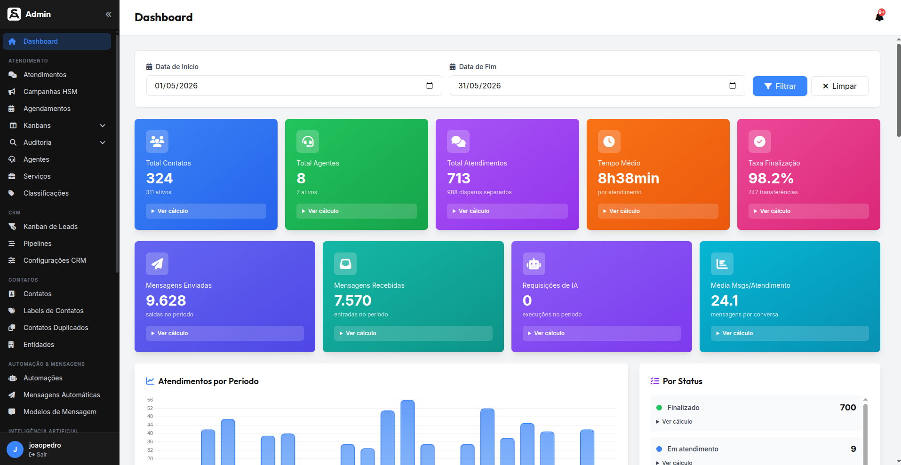Click the Automações robot icon in sidebar
901x465 pixels.
coord(13,378)
